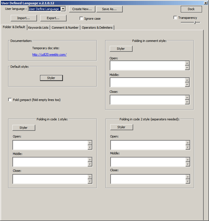This screenshot has height=221, width=209.
Task: Click scroll up arrow of code 2 Close field
Action: click(x=188, y=177)
